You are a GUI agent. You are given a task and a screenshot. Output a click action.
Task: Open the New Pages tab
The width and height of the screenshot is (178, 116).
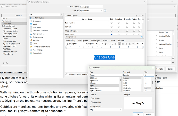point(95,41)
